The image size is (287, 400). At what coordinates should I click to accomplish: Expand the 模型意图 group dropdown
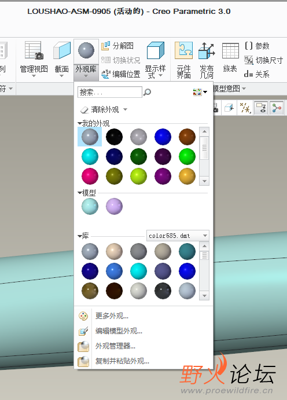(x=244, y=89)
